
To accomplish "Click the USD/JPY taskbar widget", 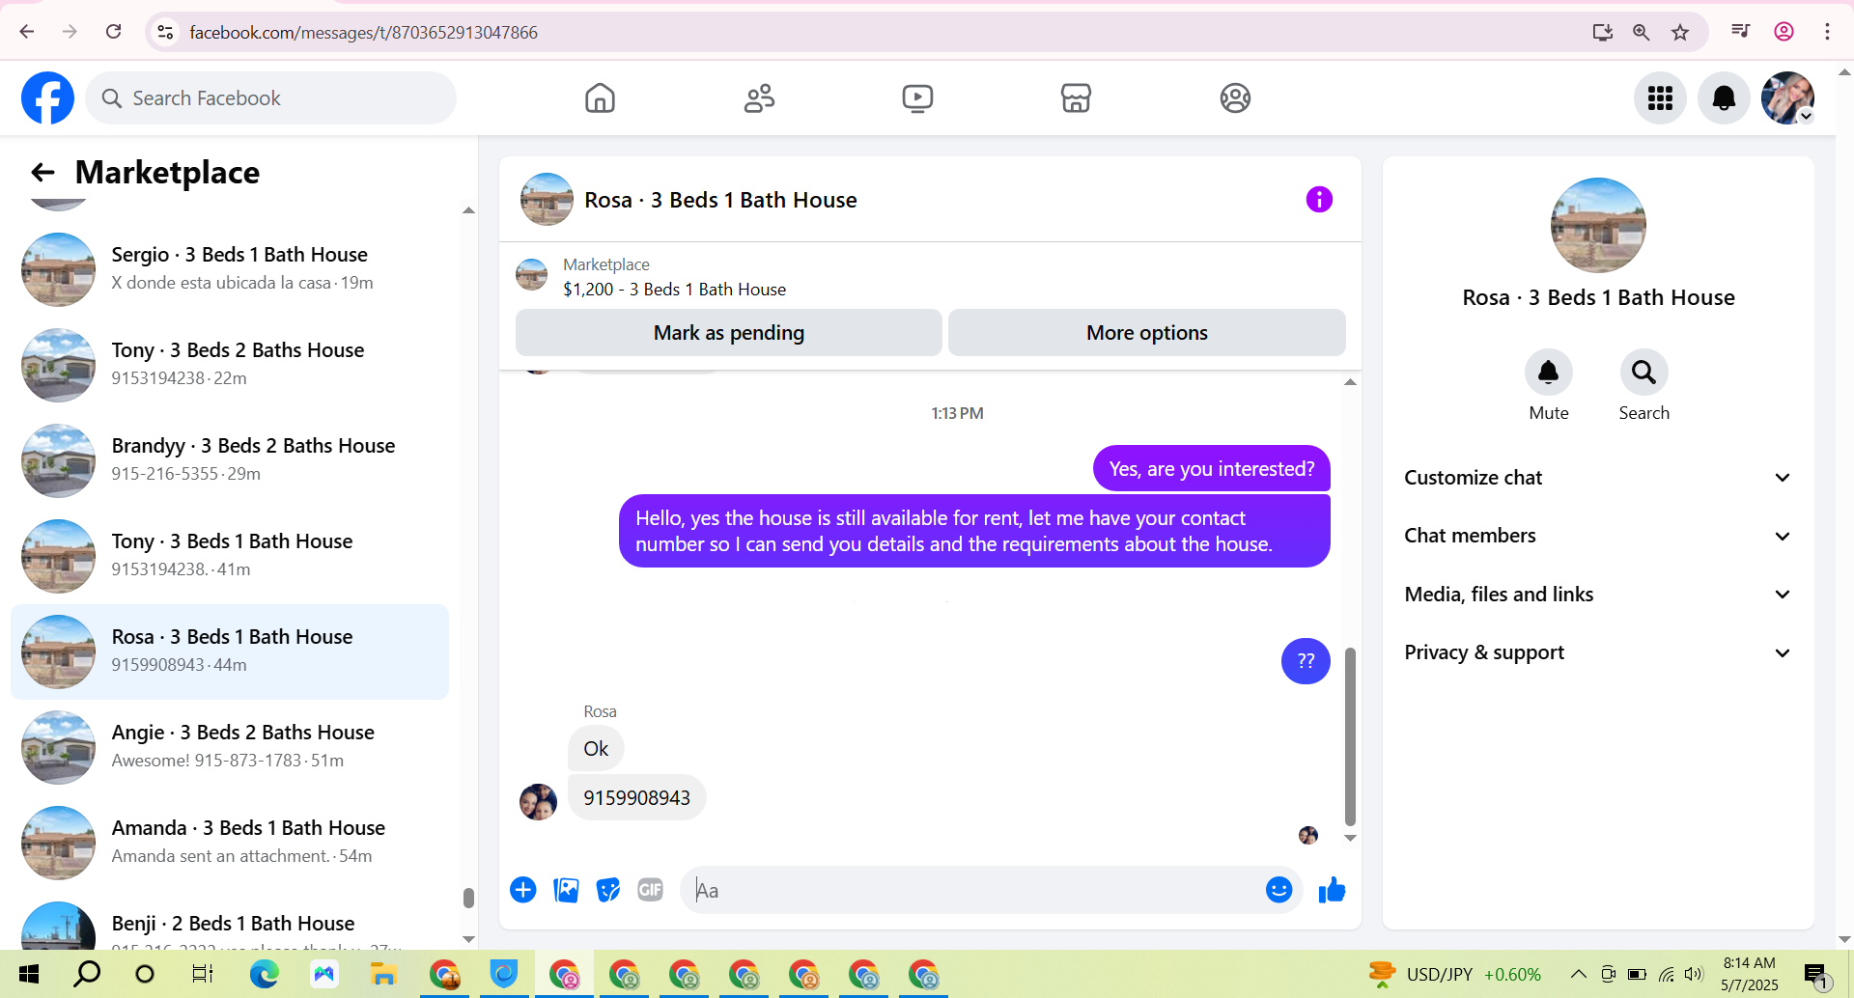I will pyautogui.click(x=1455, y=974).
